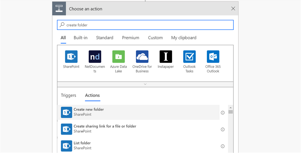View info for Create sharing link action
The height and width of the screenshot is (153, 301).
coord(223,129)
